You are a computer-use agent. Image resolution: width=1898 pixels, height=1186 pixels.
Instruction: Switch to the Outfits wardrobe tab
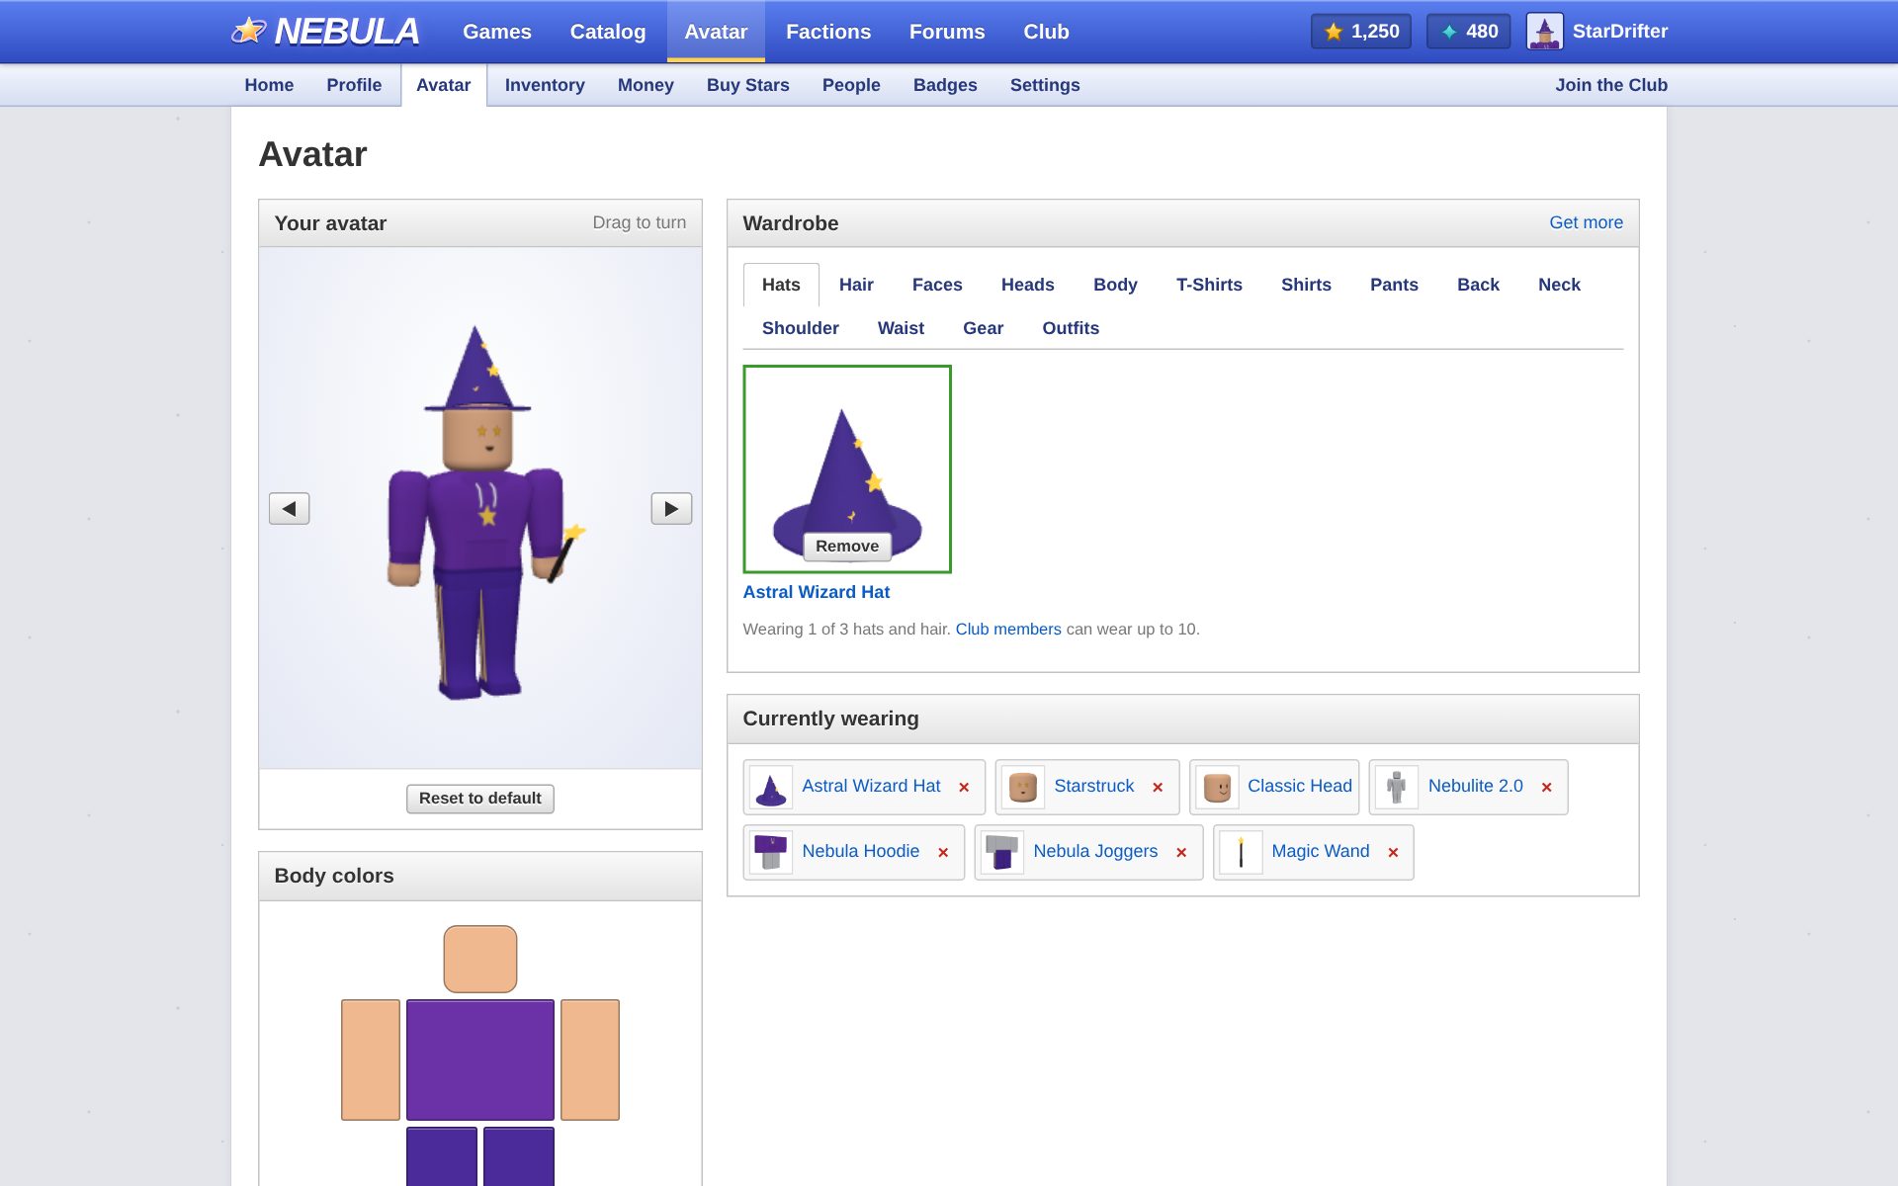[1071, 328]
